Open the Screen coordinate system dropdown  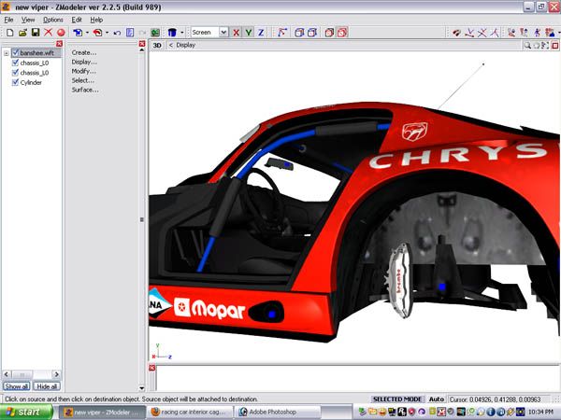coord(223,32)
